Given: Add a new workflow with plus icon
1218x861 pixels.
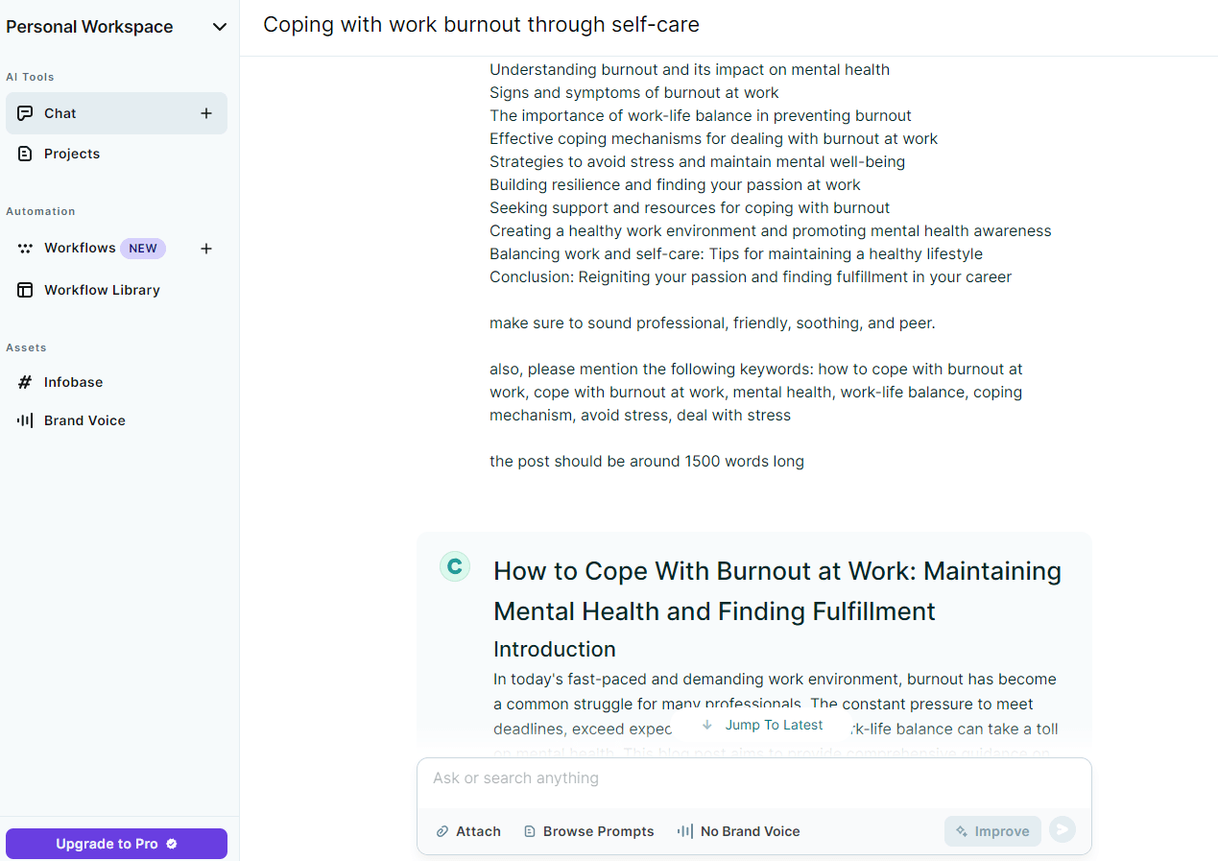Looking at the screenshot, I should (205, 249).
